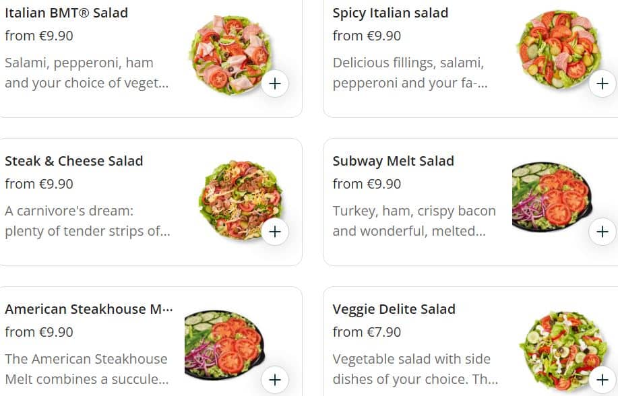618x396 pixels.
Task: View the Veggie Delite Salad picture
Action: tap(557, 349)
